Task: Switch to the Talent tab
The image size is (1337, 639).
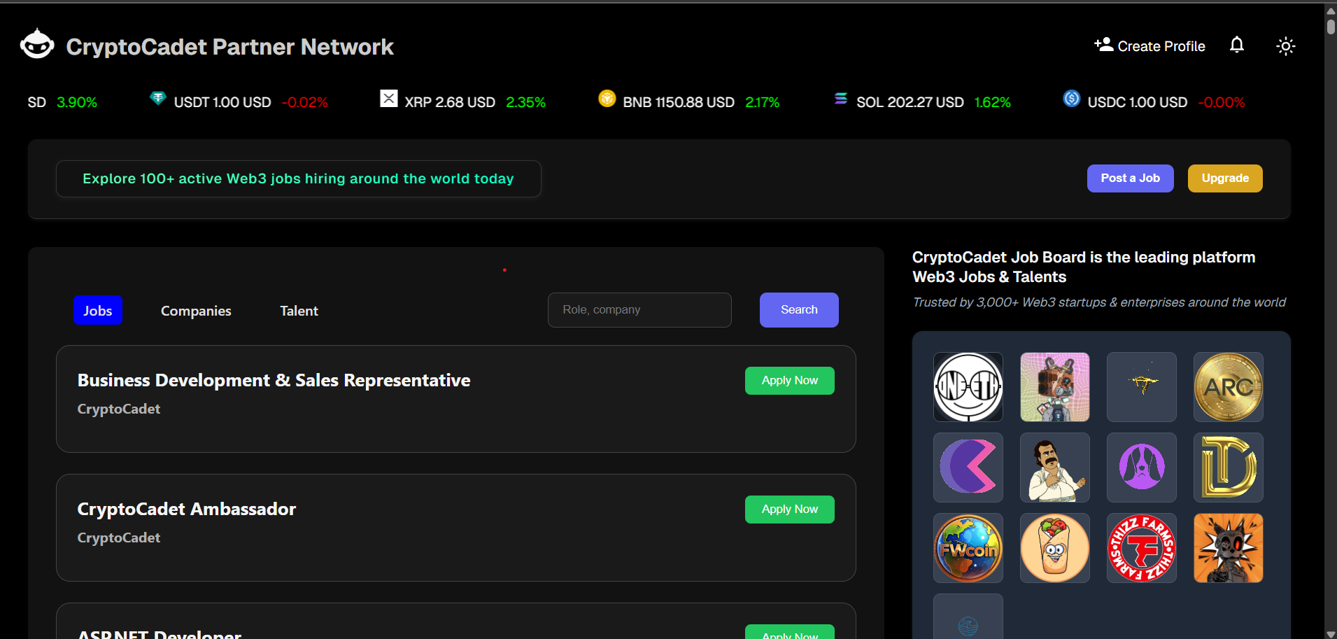Action: click(x=299, y=311)
